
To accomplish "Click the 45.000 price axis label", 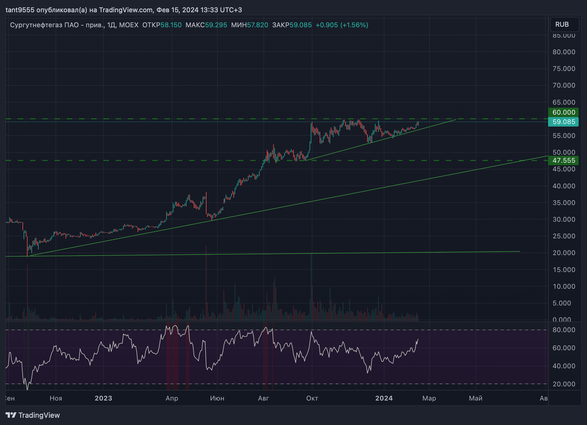I will 563,169.
